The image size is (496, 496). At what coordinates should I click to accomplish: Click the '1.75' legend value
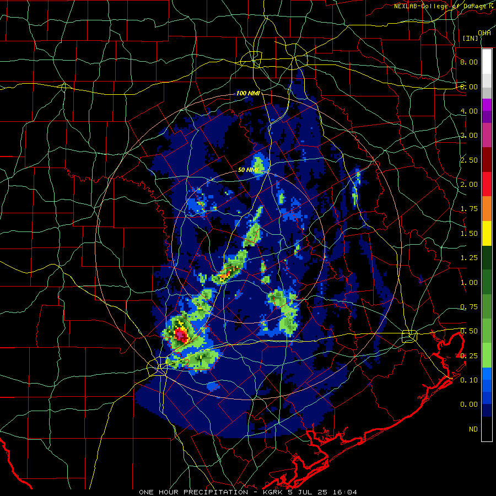tap(469, 209)
